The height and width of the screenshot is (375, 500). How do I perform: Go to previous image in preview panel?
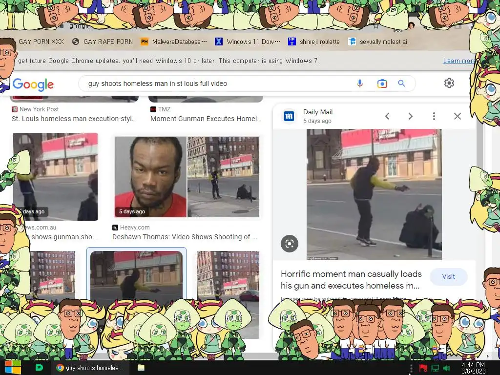[387, 116]
